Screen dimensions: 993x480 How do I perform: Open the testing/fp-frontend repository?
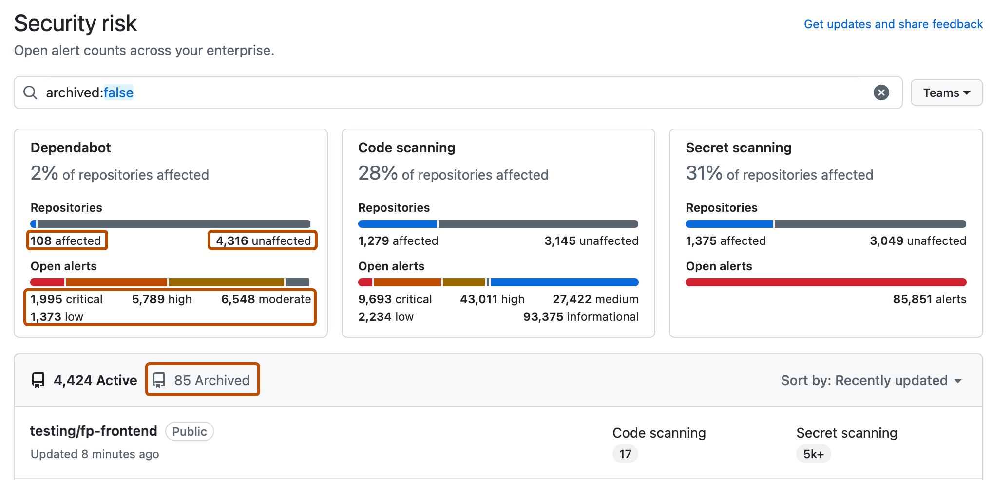[94, 430]
